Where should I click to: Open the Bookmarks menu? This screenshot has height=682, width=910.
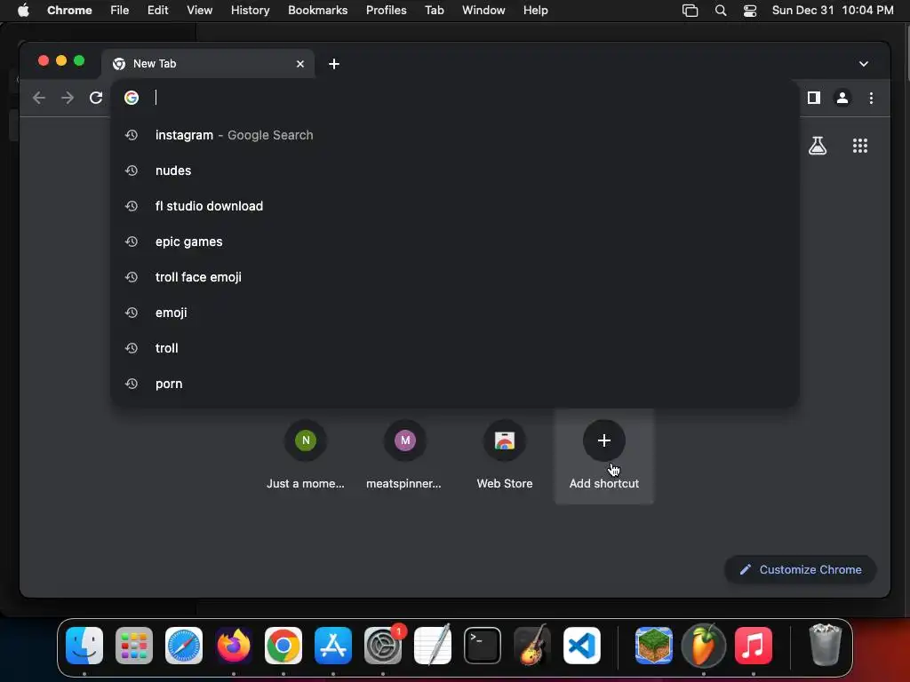pyautogui.click(x=317, y=11)
